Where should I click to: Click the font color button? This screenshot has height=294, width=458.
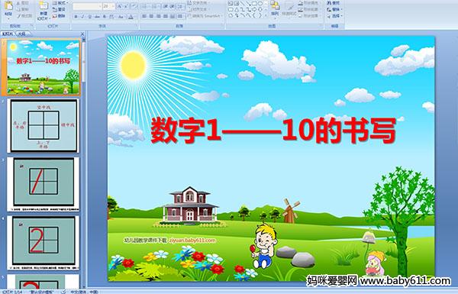(131, 17)
